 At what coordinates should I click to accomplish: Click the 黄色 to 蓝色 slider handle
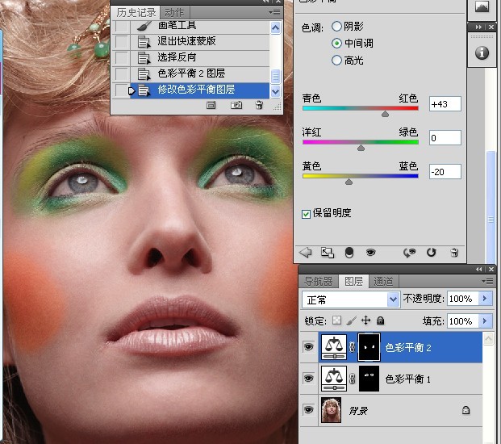[x=349, y=182]
